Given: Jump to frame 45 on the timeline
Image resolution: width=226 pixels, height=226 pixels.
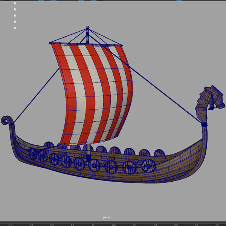Looking at the screenshot, I should (31, 225).
